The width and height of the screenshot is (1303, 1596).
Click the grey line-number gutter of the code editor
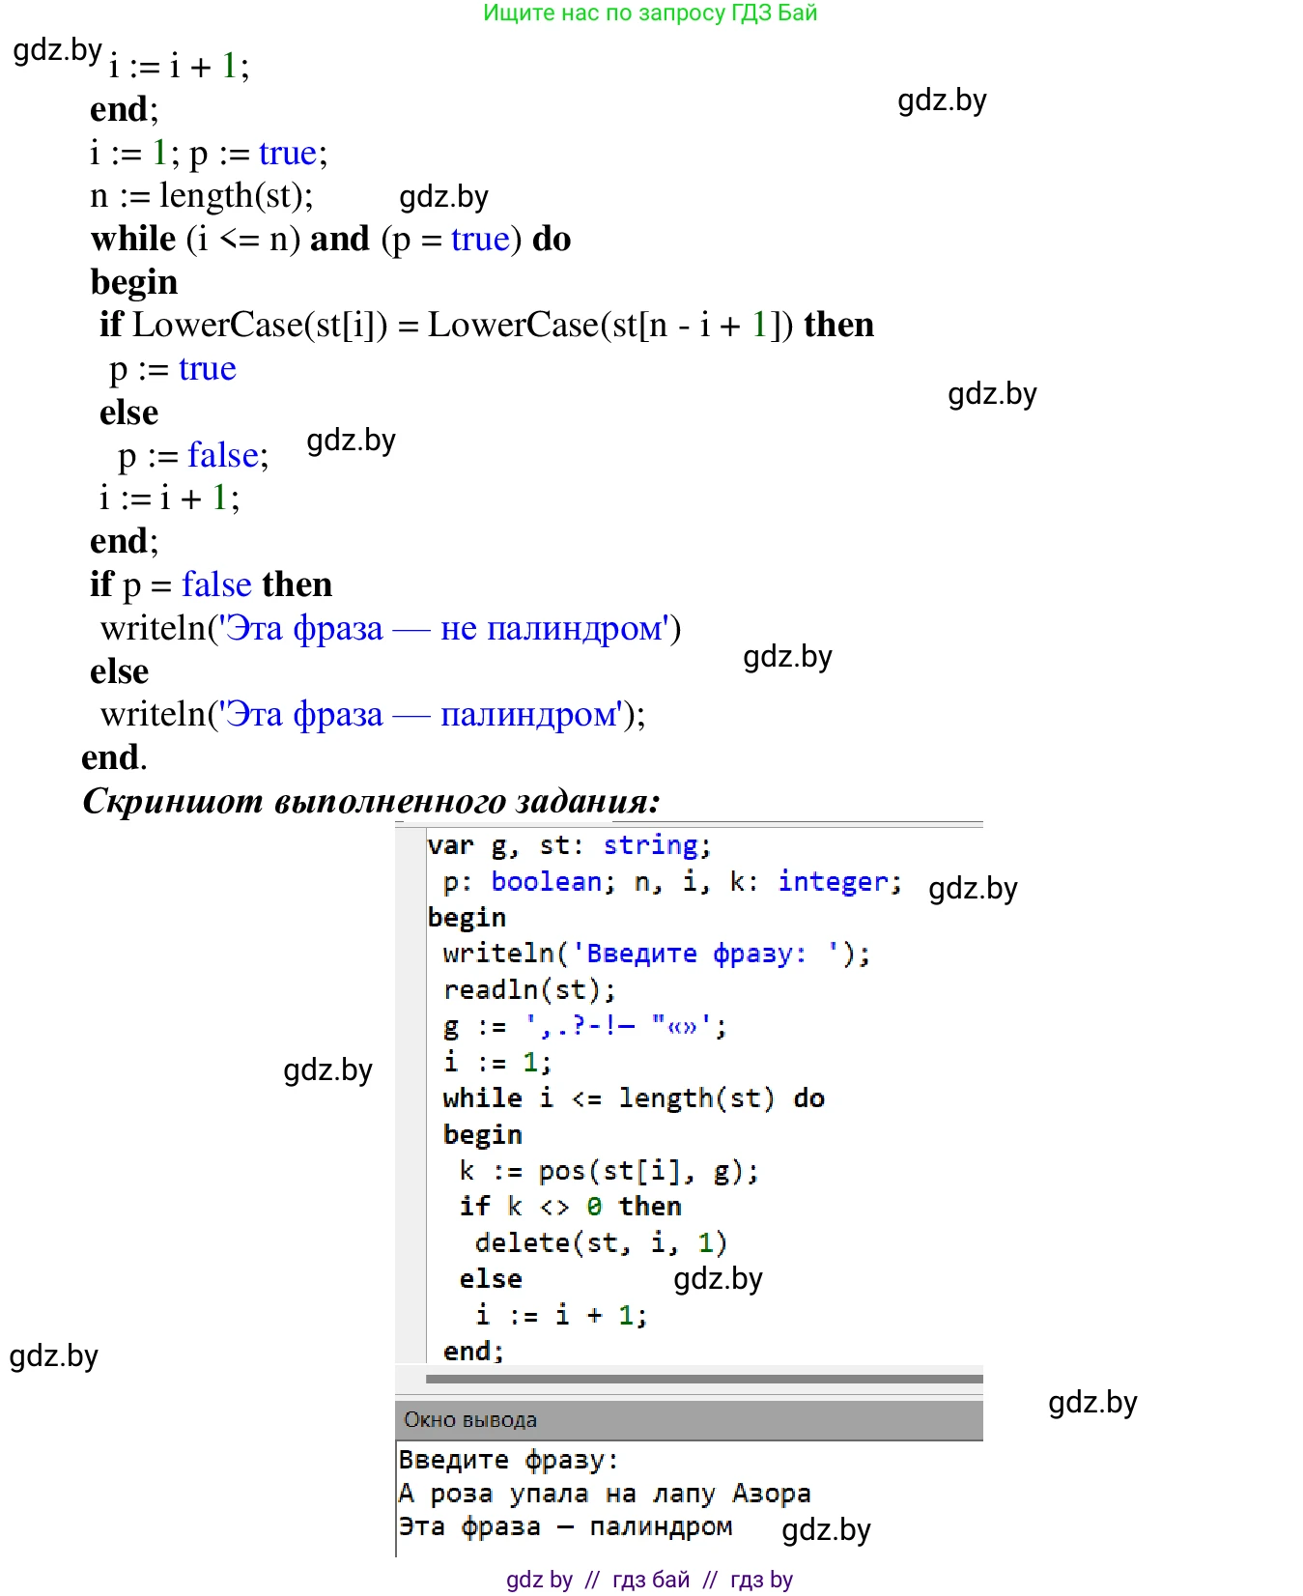(411, 1092)
